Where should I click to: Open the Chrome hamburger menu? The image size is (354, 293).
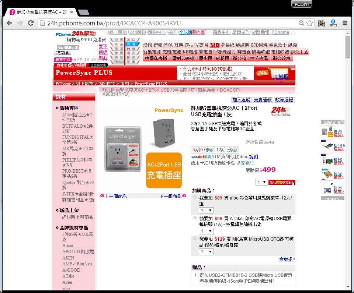point(345,23)
